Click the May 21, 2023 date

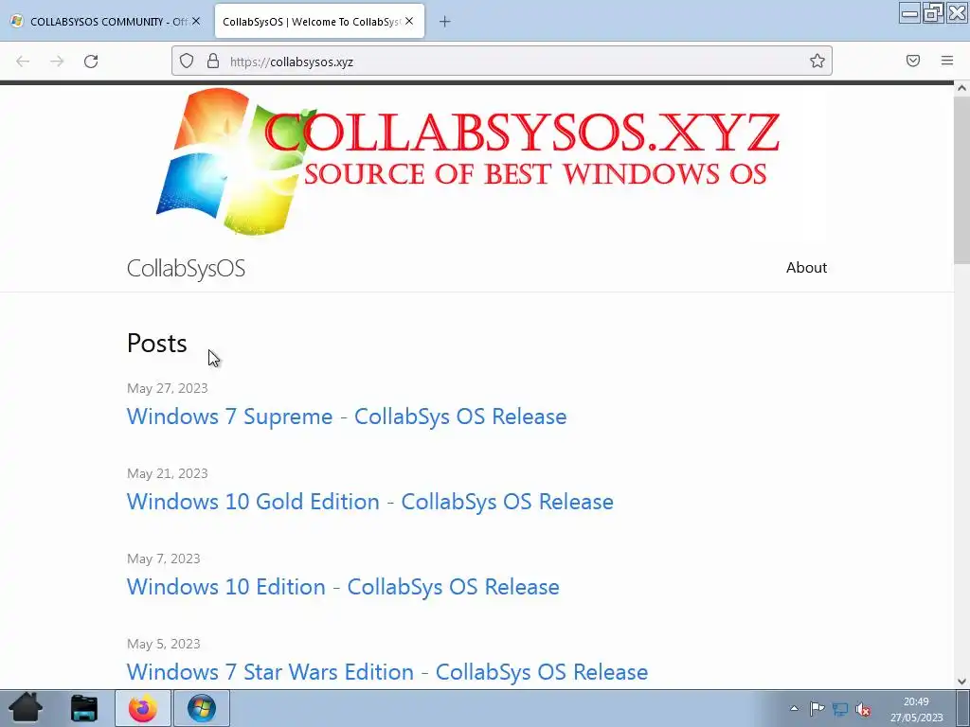tap(167, 473)
